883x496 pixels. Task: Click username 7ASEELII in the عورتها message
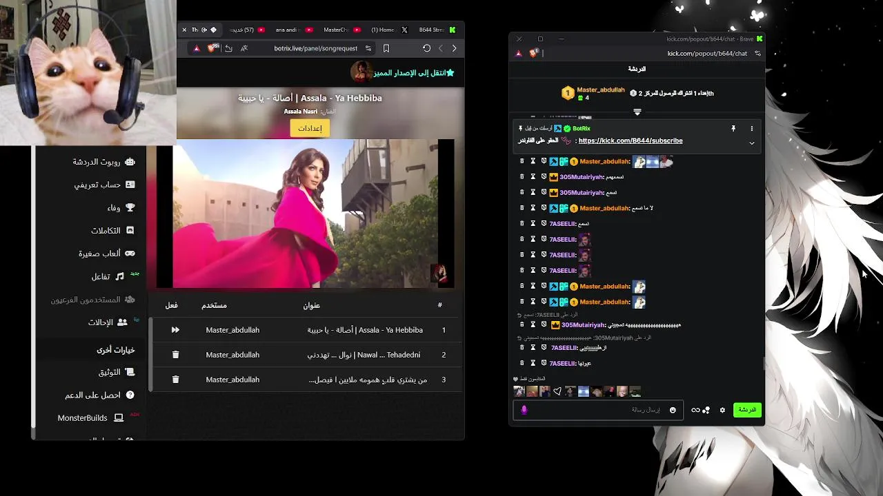point(562,363)
